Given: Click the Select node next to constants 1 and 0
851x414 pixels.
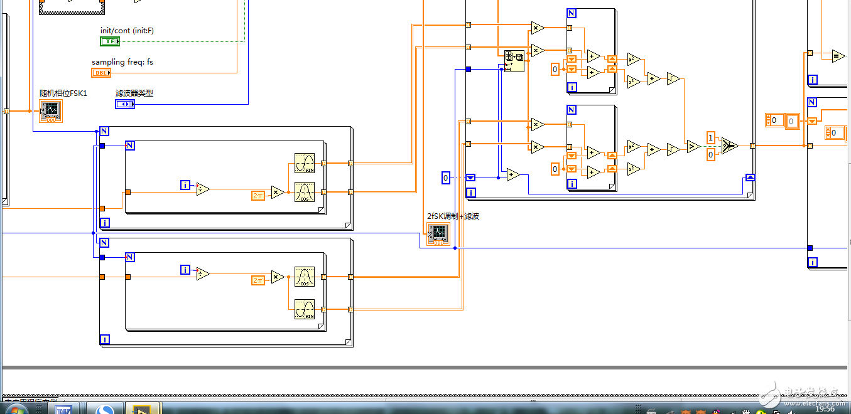Looking at the screenshot, I should pos(729,146).
